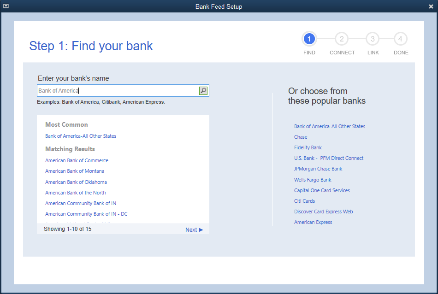Select Wells Fargo Bank link
The height and width of the screenshot is (294, 438).
click(x=313, y=180)
